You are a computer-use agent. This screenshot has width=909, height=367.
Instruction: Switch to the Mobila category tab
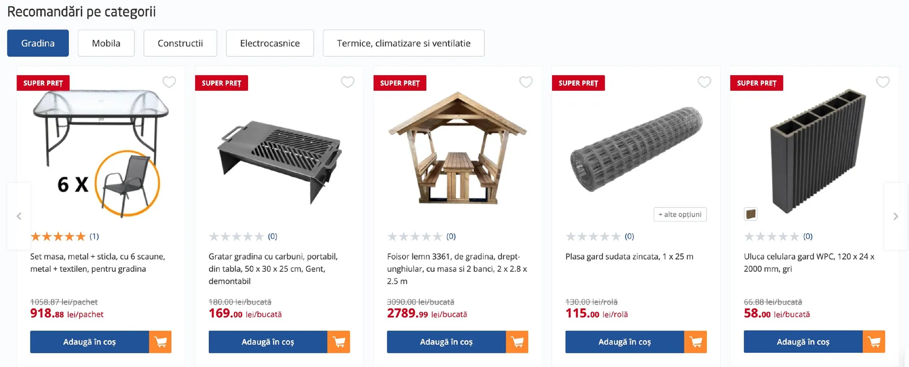[x=106, y=43]
